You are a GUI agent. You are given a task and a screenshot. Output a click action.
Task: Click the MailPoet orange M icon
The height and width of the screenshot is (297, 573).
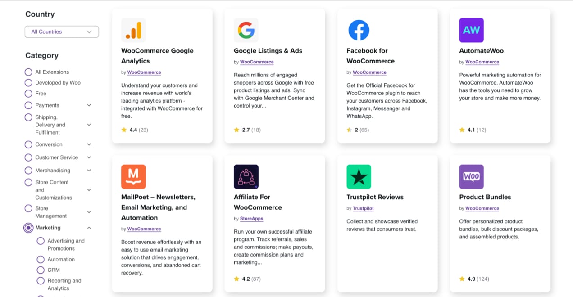tap(133, 176)
